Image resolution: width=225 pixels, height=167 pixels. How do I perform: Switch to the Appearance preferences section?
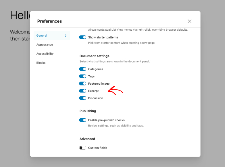44,44
